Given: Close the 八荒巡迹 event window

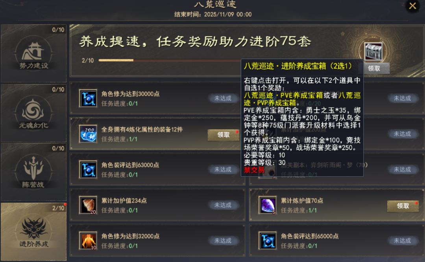Looking at the screenshot, I should 412,5.
